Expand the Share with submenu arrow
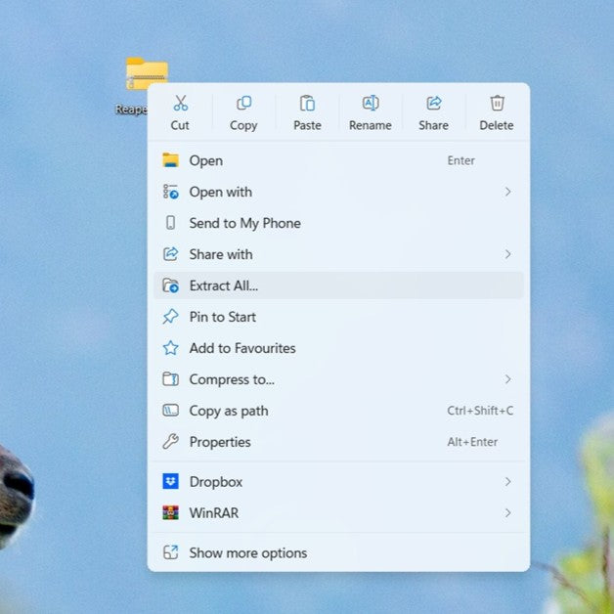614x614 pixels. tap(507, 254)
